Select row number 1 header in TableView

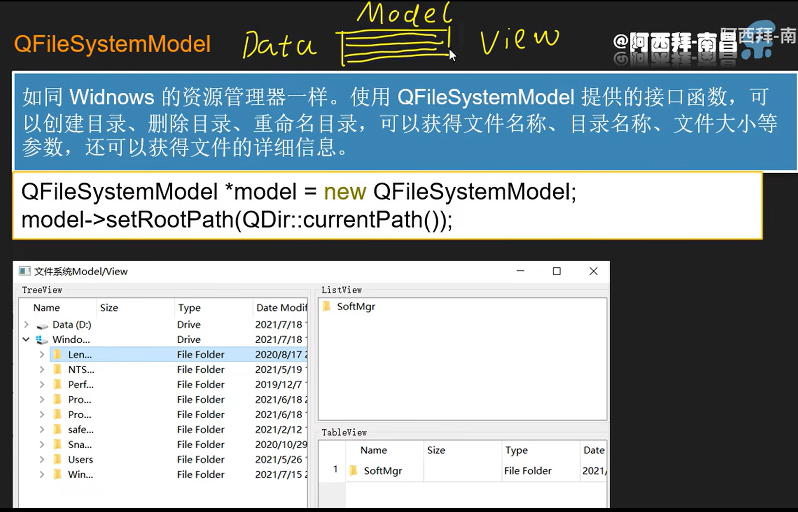pyautogui.click(x=335, y=469)
